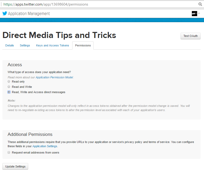Click the Access section heading
The height and width of the screenshot is (172, 204).
click(15, 65)
